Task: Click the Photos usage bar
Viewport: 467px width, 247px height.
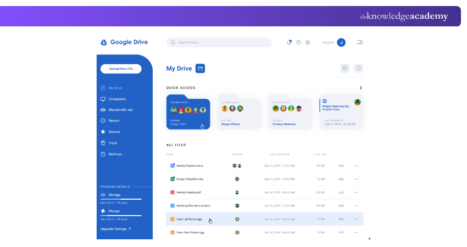Action: 121,216
